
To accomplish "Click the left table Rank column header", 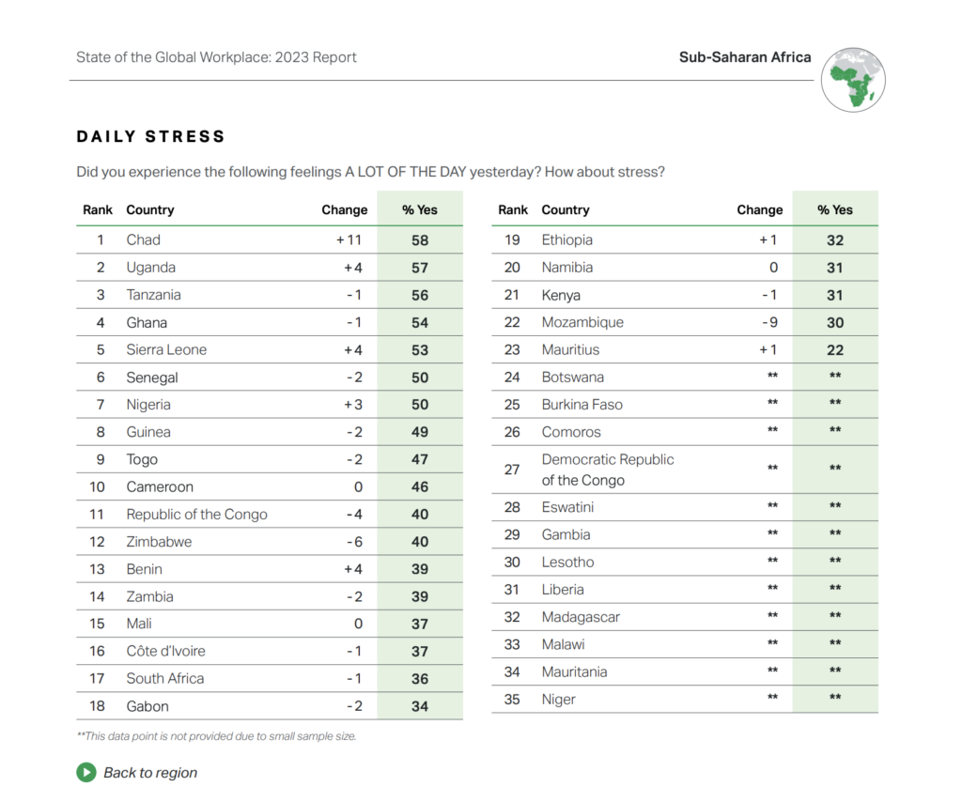I will point(98,210).
